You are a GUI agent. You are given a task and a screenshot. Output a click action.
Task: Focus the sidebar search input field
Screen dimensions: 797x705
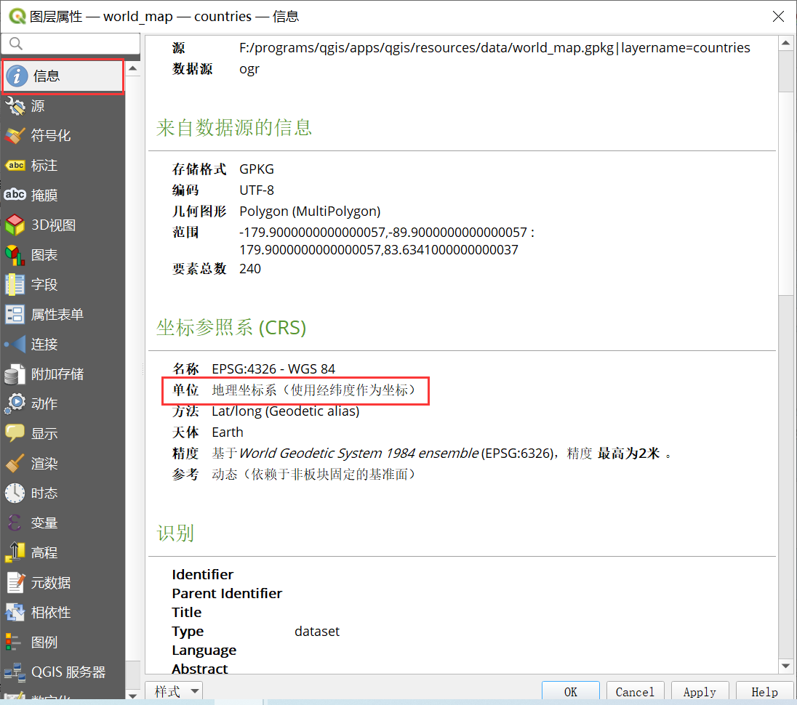point(71,44)
